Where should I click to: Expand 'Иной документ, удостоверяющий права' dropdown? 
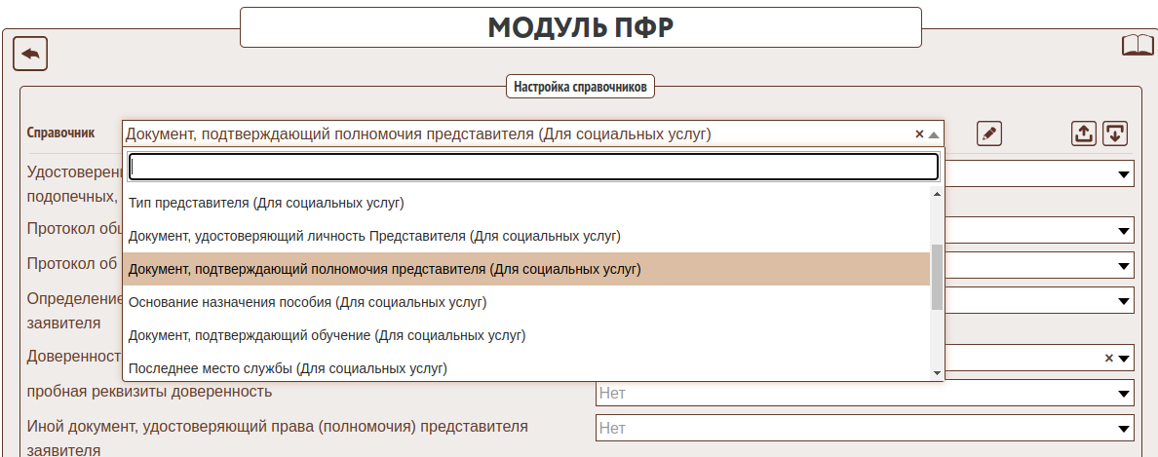point(1123,428)
